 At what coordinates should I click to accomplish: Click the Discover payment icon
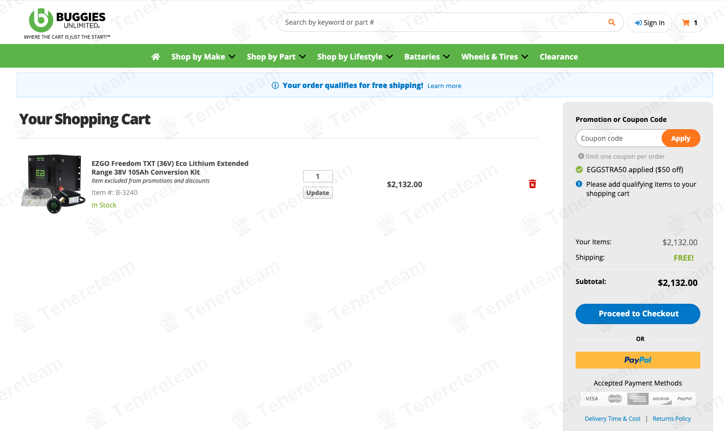661,399
